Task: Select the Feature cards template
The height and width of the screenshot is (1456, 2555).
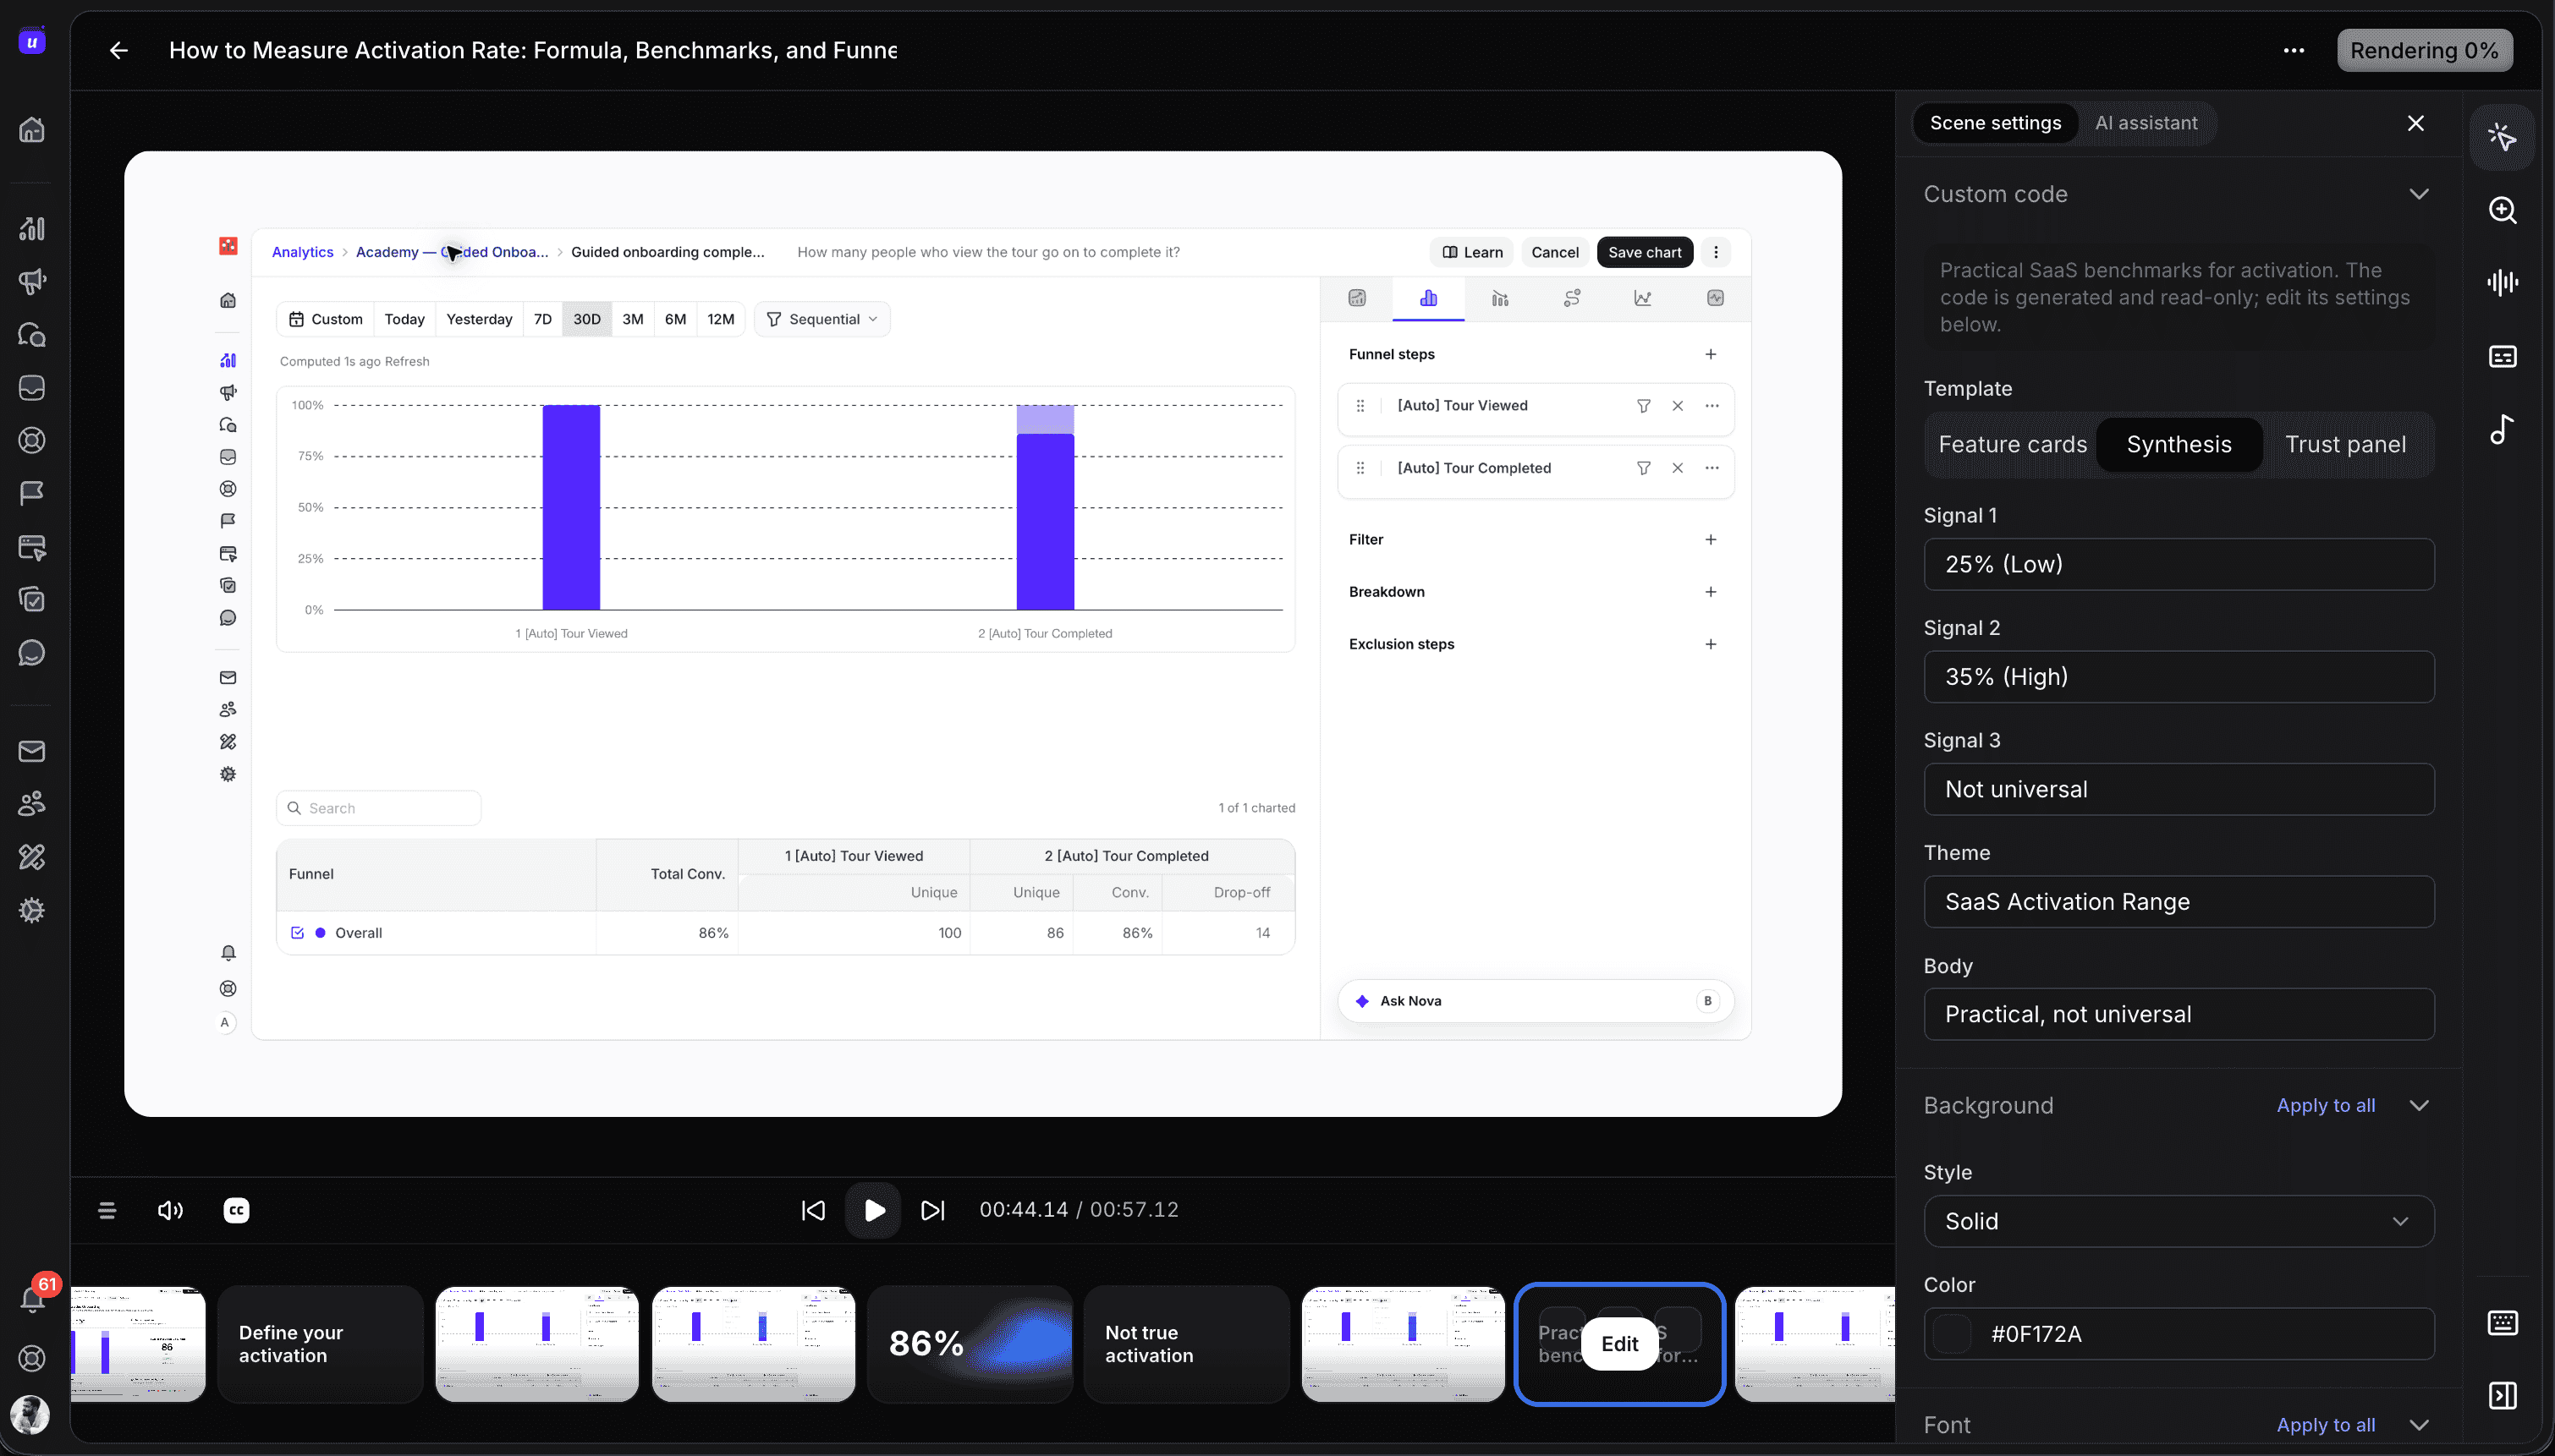Action: (x=2013, y=444)
